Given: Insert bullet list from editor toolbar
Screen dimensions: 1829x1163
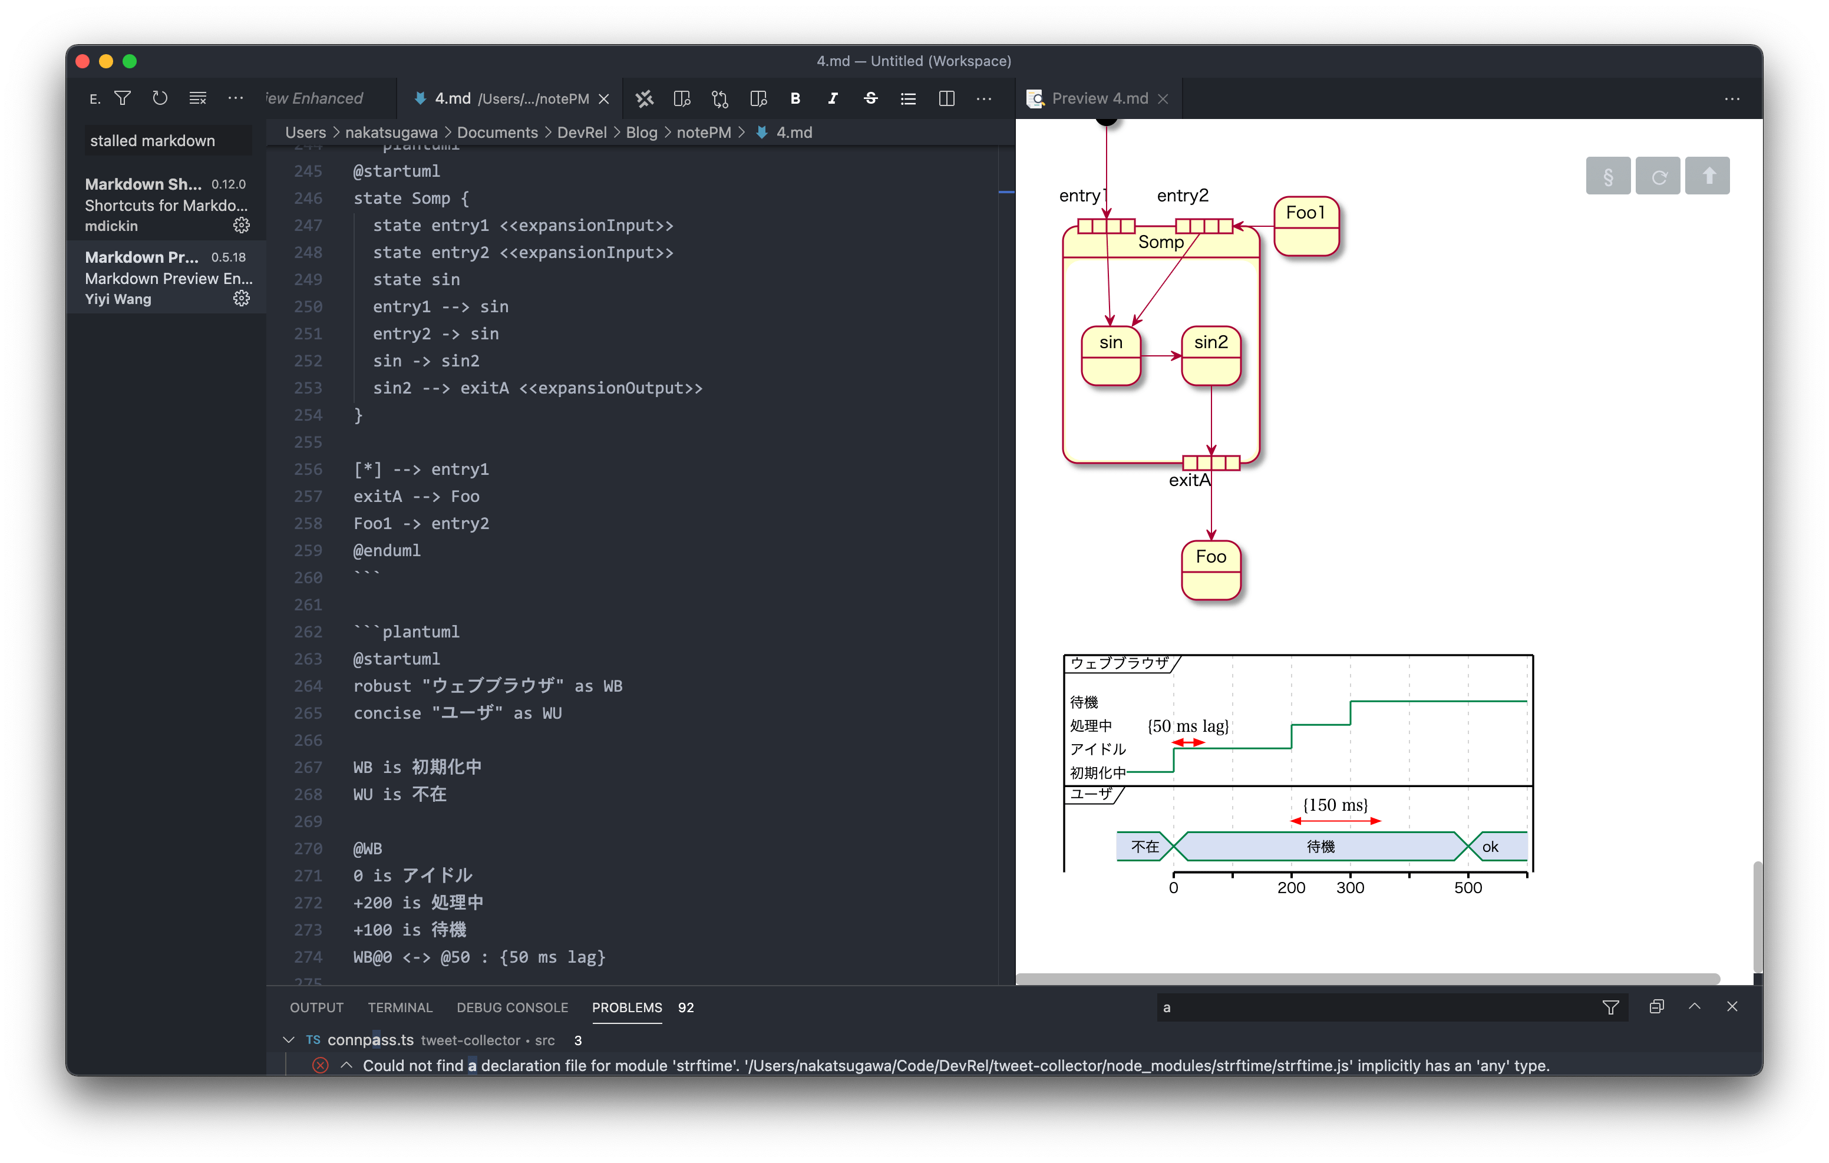Looking at the screenshot, I should (x=907, y=98).
